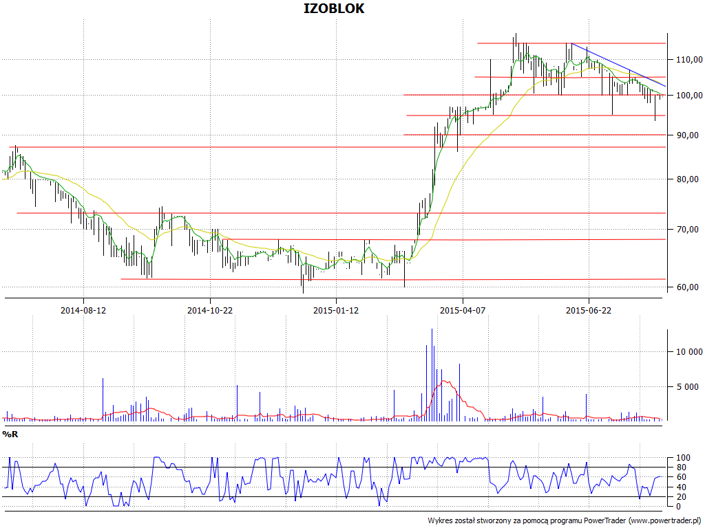Click the 90,00 price axis label
Image resolution: width=705 pixels, height=528 pixels.
tap(689, 135)
